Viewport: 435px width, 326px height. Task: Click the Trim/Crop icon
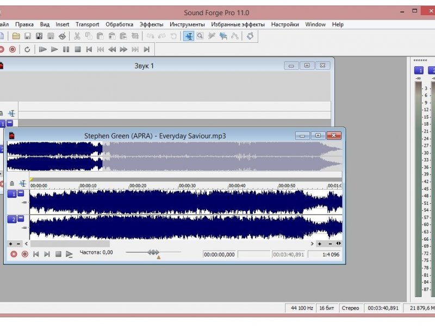tap(135, 36)
